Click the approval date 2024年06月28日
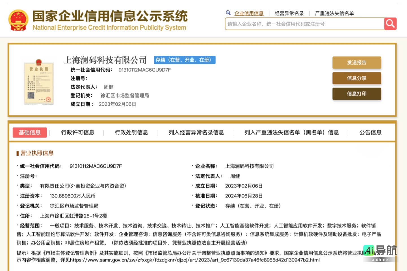The height and width of the screenshot is (271, 407). [244, 196]
